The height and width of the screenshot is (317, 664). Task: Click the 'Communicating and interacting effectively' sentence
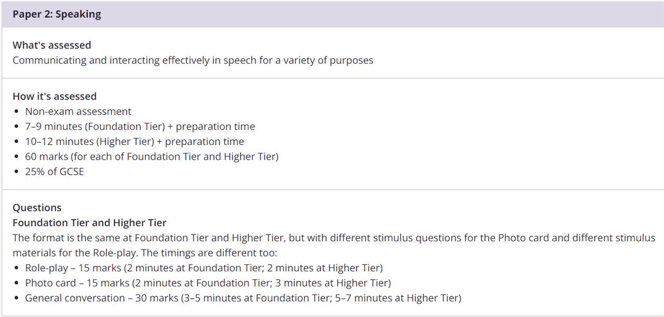193,60
